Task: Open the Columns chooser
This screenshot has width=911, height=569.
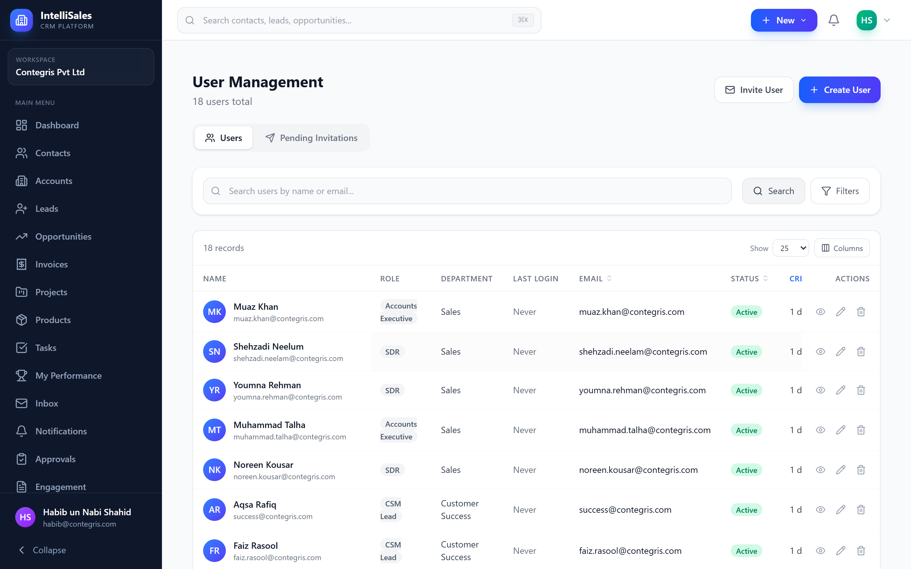Action: [842, 248]
